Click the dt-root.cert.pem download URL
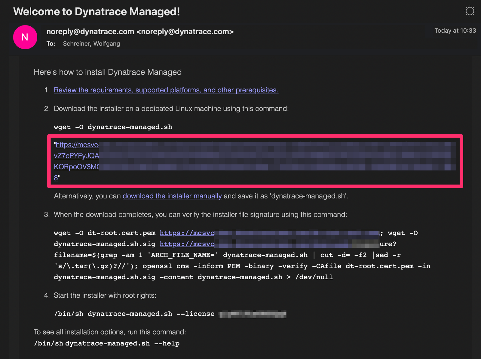Screen dimensions: 481x359 tap(269, 233)
